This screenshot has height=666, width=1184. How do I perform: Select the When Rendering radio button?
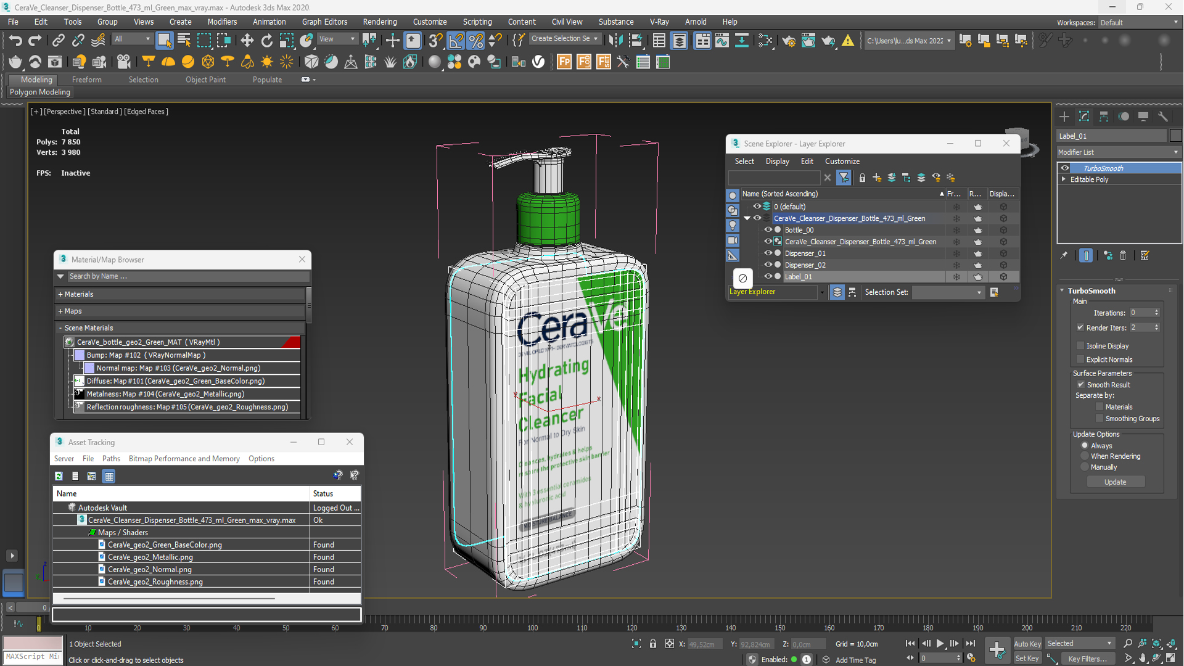pos(1085,456)
